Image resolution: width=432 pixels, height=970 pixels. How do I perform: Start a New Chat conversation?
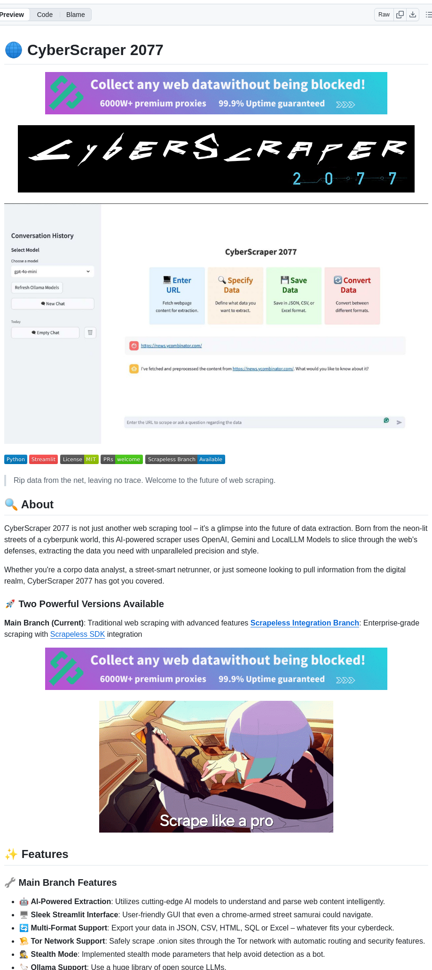pos(52,304)
